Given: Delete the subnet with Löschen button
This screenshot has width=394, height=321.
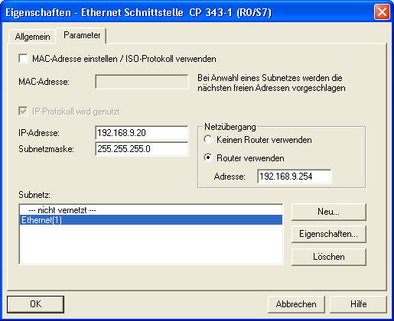Looking at the screenshot, I should pos(329,257).
